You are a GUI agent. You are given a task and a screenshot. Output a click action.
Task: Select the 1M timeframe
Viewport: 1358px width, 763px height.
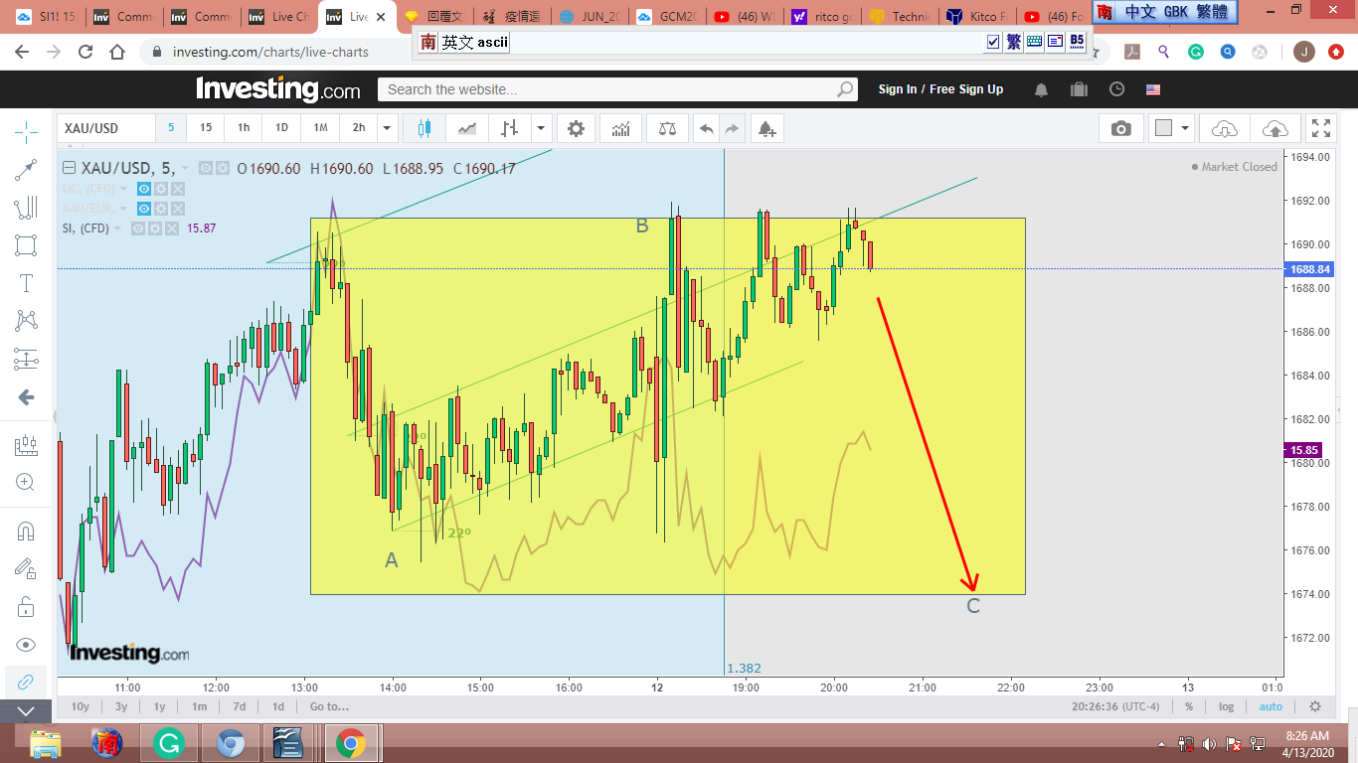[x=320, y=128]
